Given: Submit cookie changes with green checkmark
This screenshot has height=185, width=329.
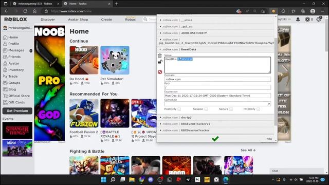Looking at the screenshot, I should [215, 139].
